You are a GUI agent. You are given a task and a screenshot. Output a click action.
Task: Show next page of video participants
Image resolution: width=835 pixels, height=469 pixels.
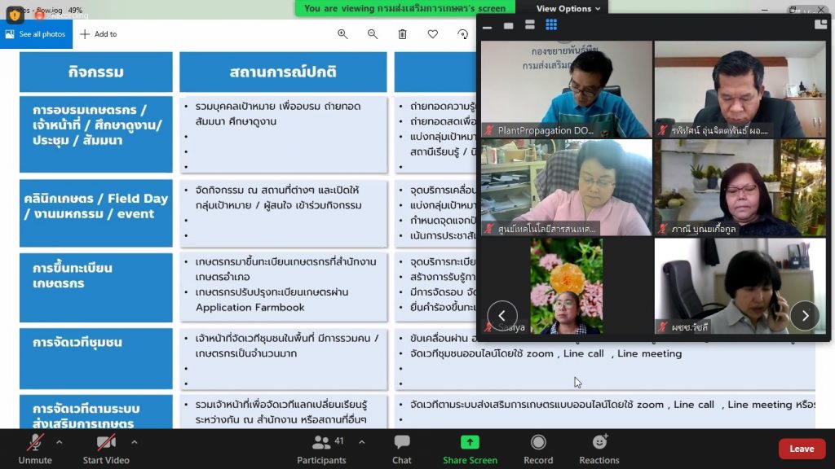pos(804,315)
